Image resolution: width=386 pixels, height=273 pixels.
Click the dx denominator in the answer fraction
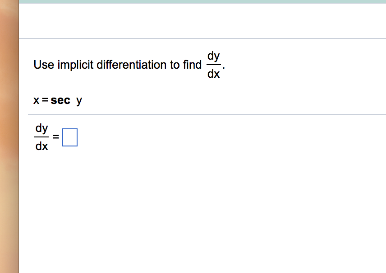(x=41, y=146)
